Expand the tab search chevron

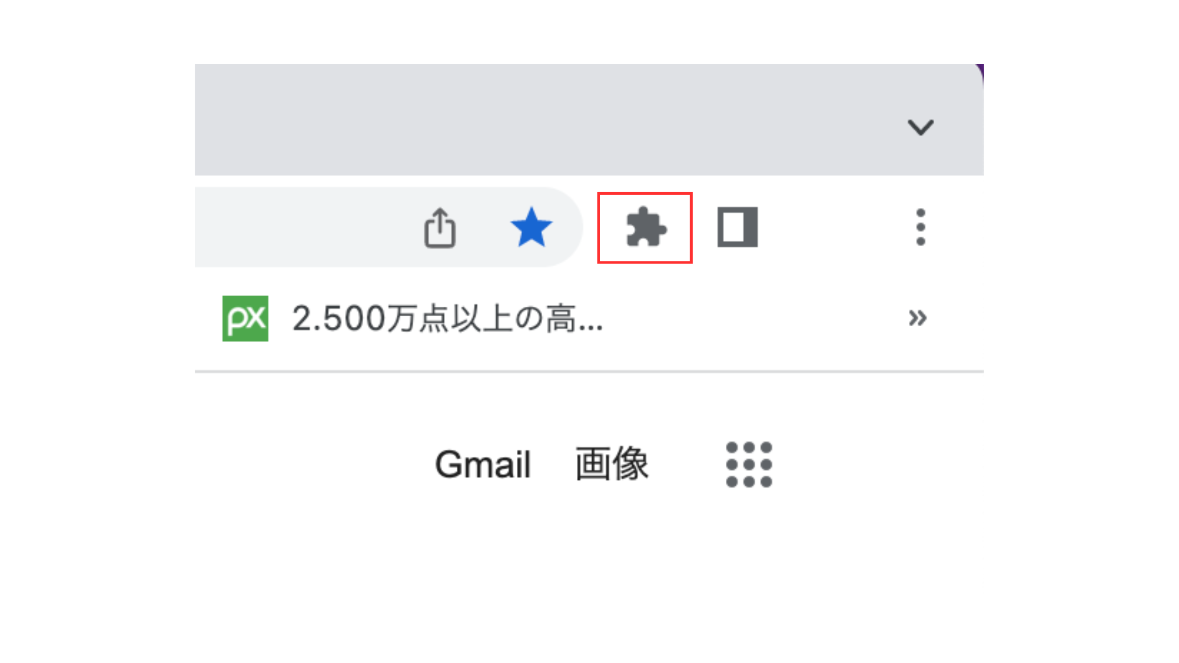click(921, 127)
